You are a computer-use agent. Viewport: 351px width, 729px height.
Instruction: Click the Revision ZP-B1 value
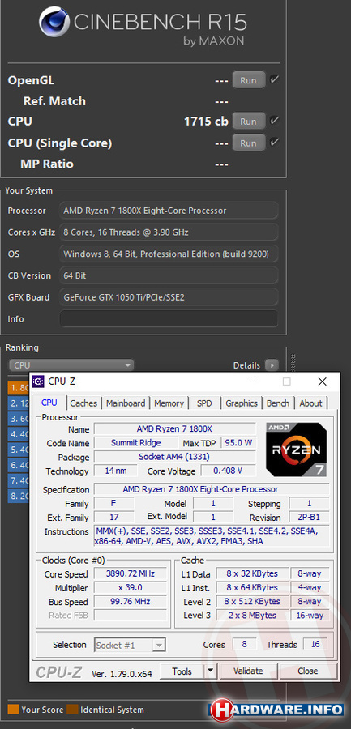(x=309, y=518)
